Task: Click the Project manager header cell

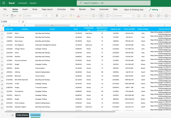Action: (143, 29)
